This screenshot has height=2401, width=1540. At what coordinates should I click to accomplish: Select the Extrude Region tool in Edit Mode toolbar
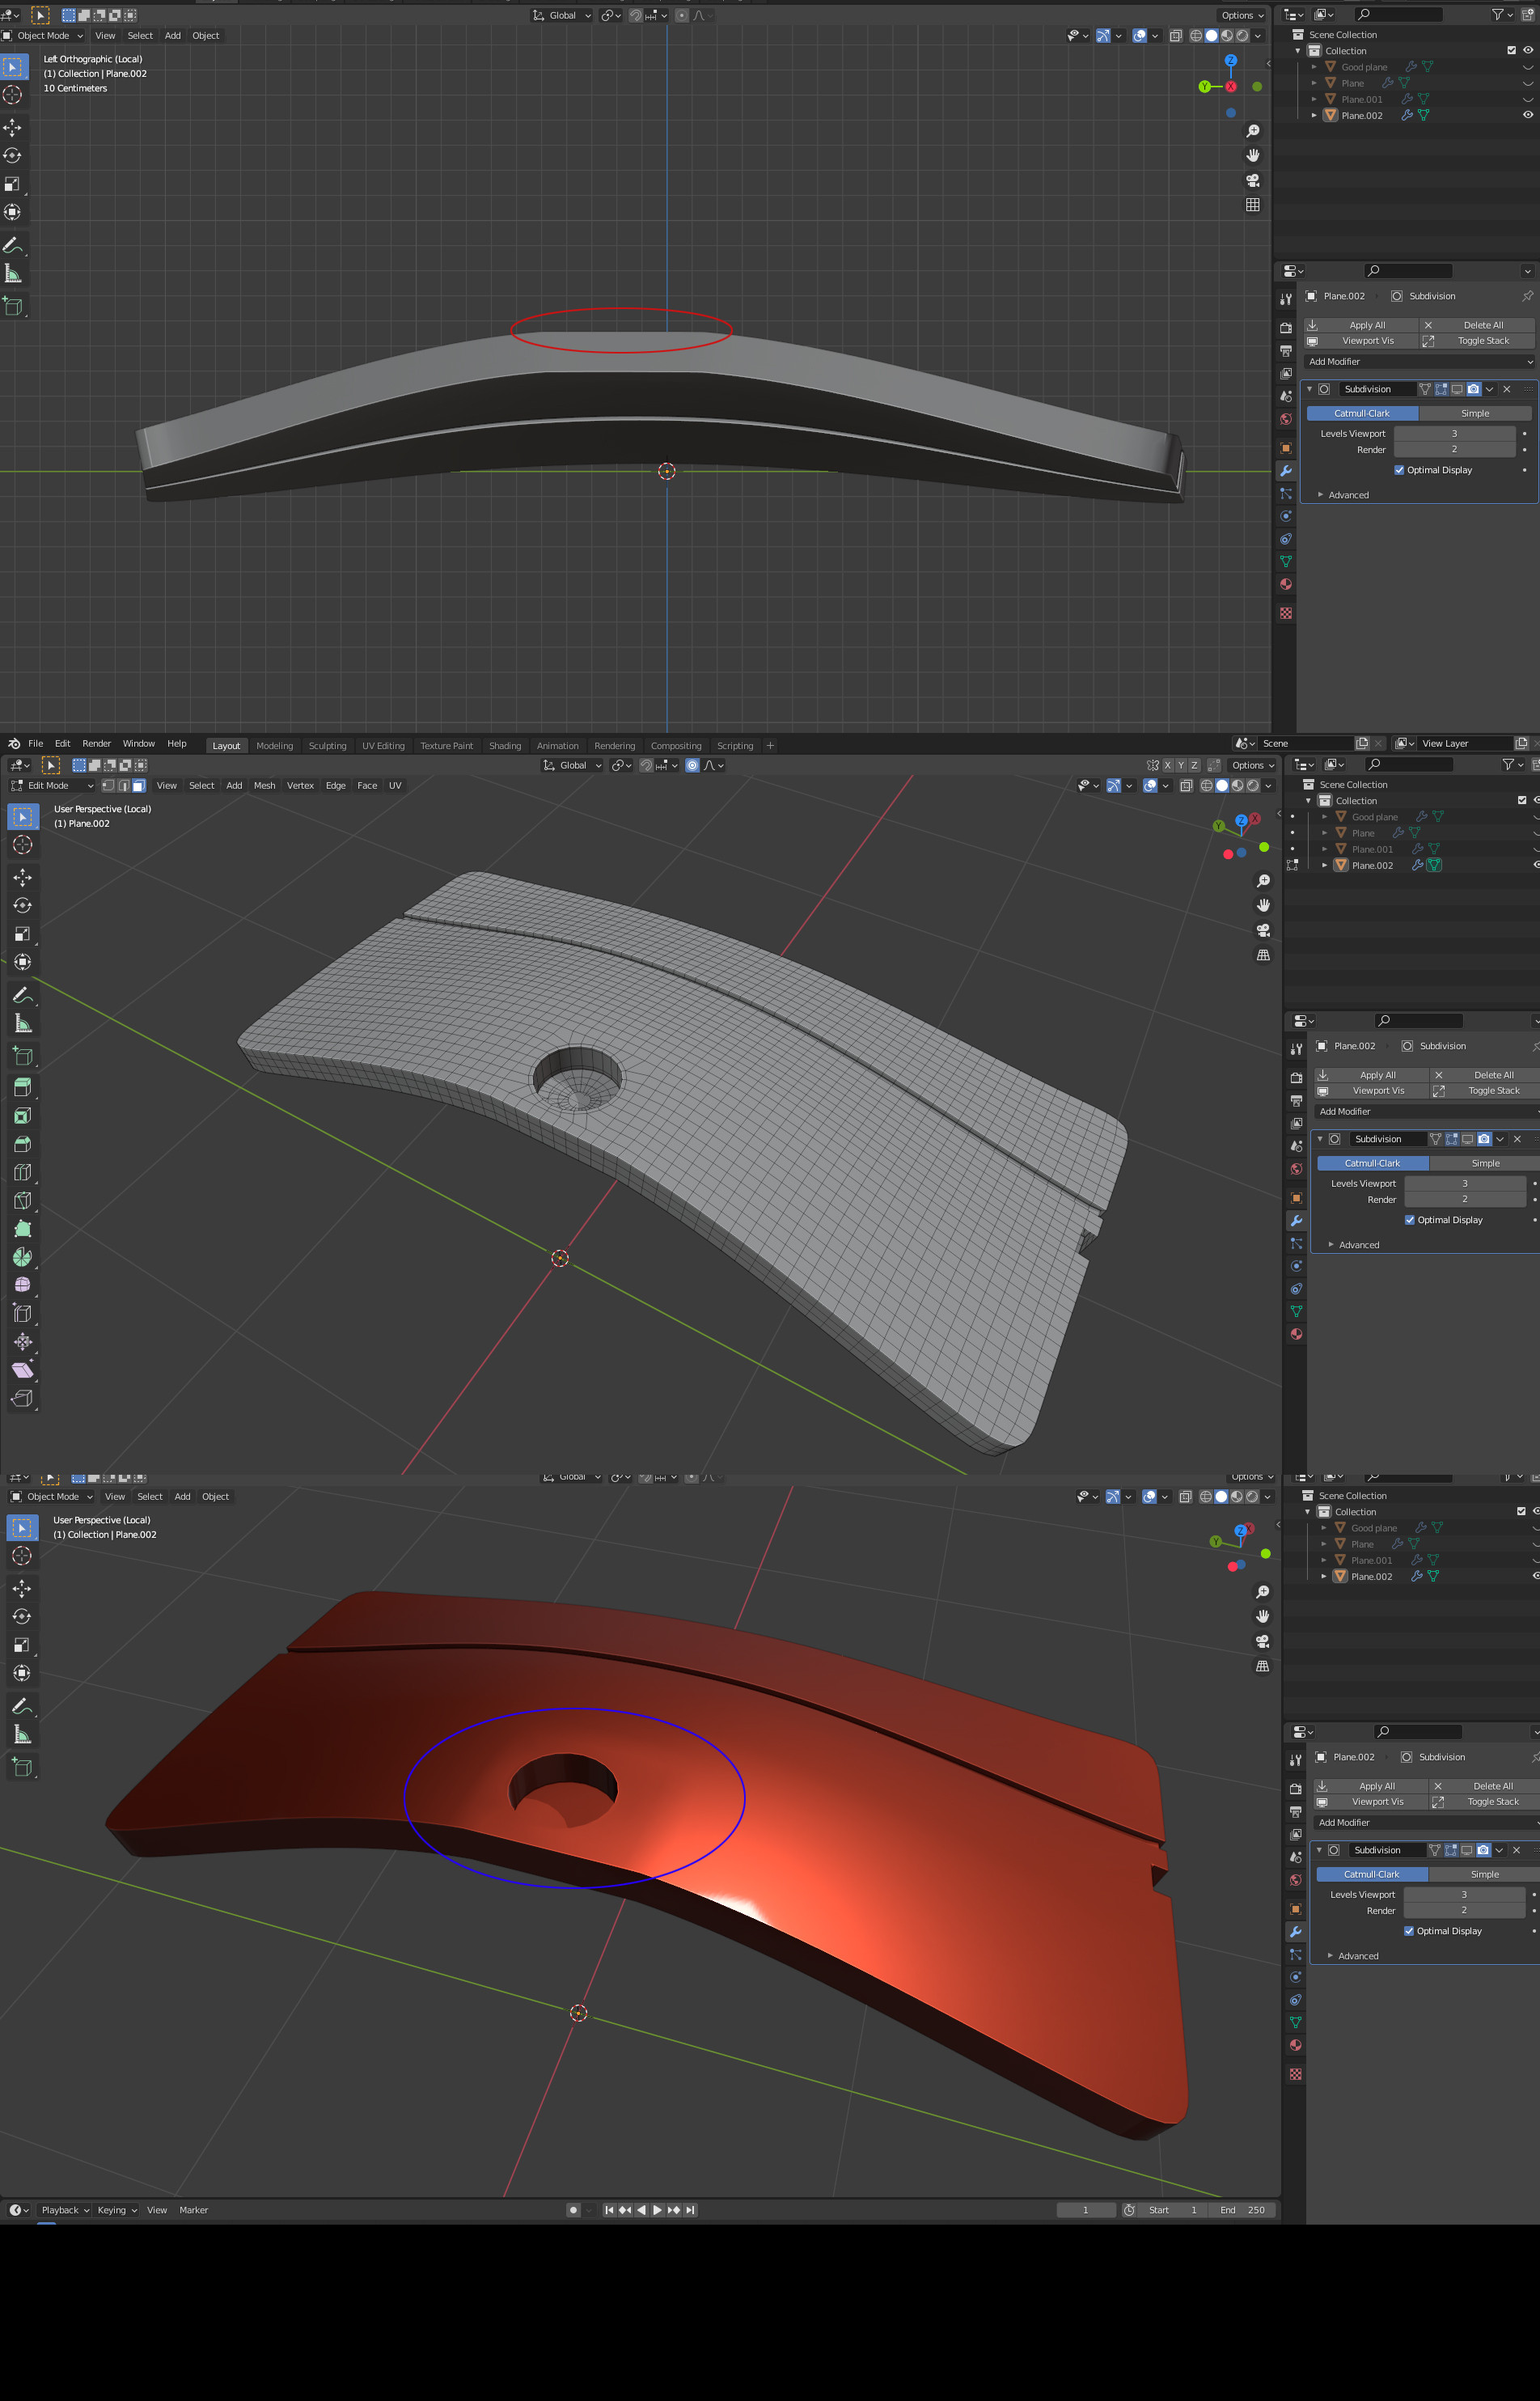click(x=22, y=1088)
